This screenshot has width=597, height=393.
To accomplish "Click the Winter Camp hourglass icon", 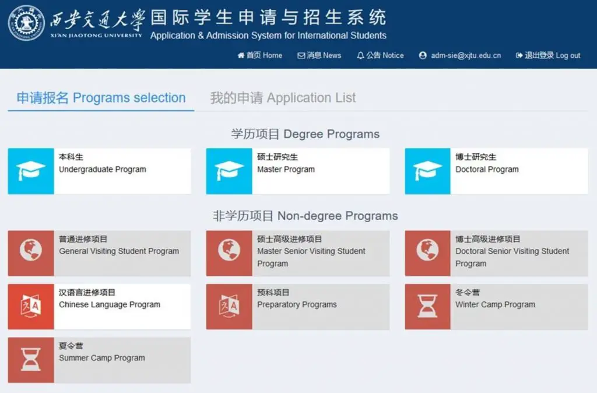I will (427, 306).
